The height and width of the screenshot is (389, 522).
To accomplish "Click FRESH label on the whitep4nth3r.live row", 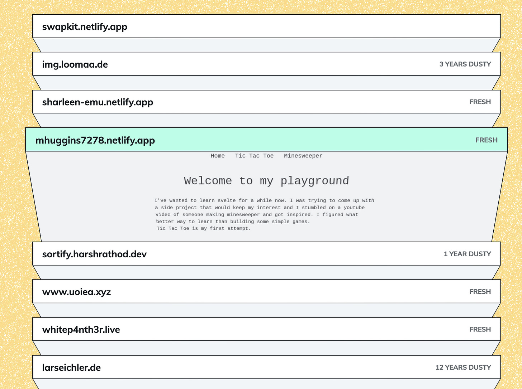I will [x=480, y=329].
